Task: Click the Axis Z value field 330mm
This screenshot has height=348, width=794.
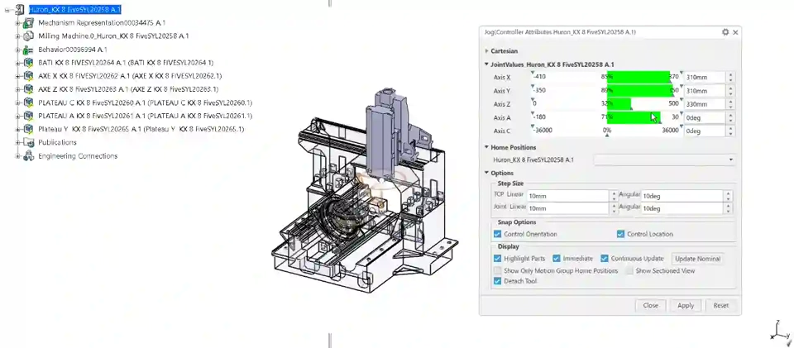Action: (x=705, y=104)
